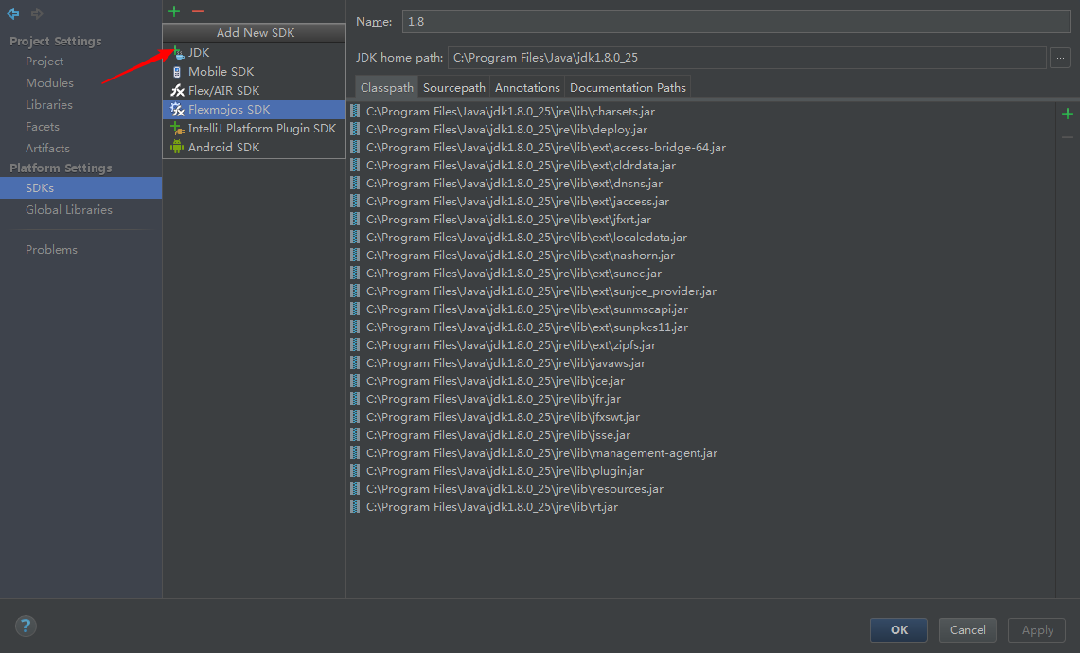This screenshot has width=1080, height=653.
Task: Select the jfxrt.jar entry
Action: (501, 219)
